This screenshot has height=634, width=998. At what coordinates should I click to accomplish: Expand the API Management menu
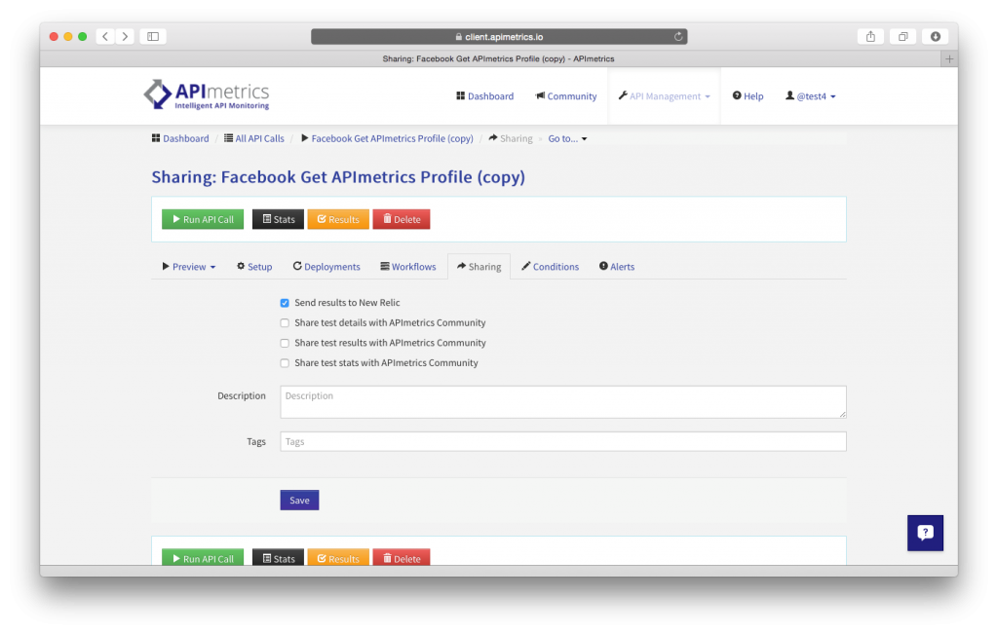coord(664,96)
